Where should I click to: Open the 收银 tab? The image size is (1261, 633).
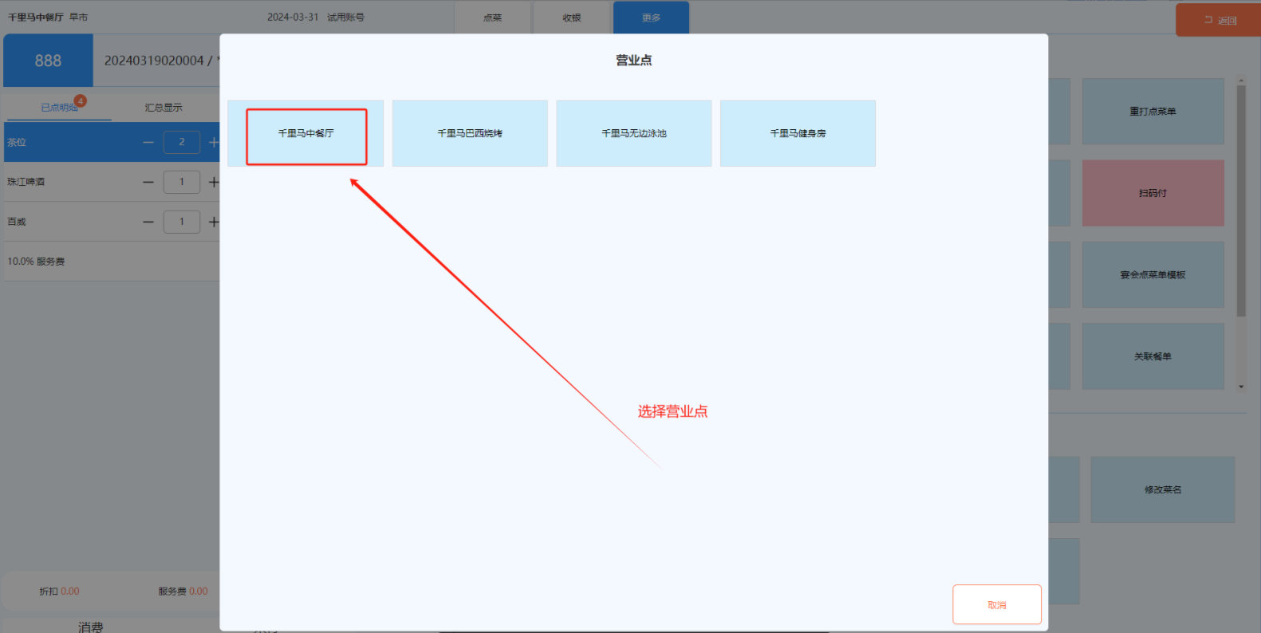571,18
